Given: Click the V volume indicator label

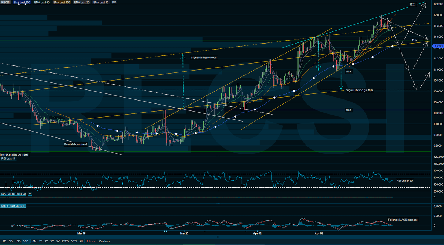Looking at the screenshot, I should 30,194.
